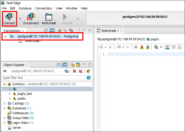Open Connections panel view menu triangle
Screen dimensions: 185x132
79,30
